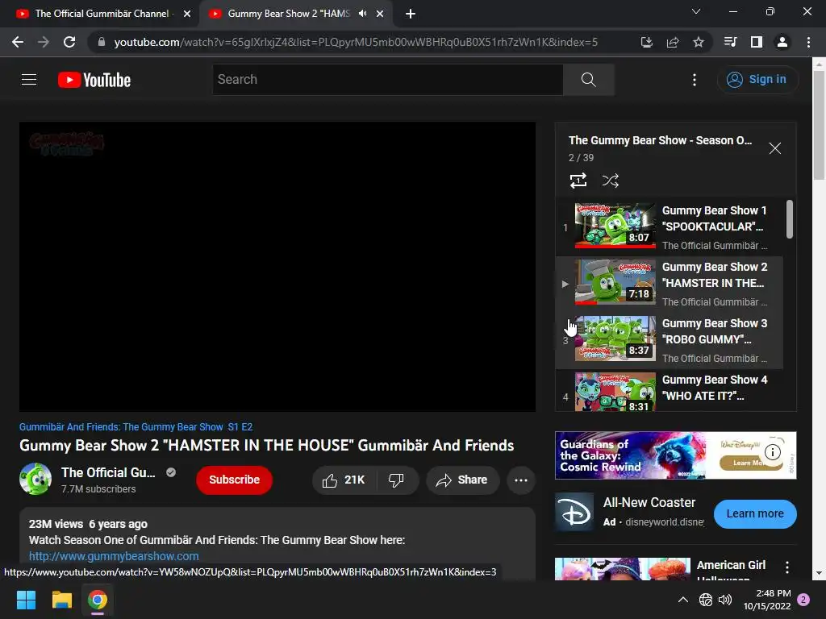Open S1 E2 episode link
The height and width of the screenshot is (619, 826).
coord(240,427)
